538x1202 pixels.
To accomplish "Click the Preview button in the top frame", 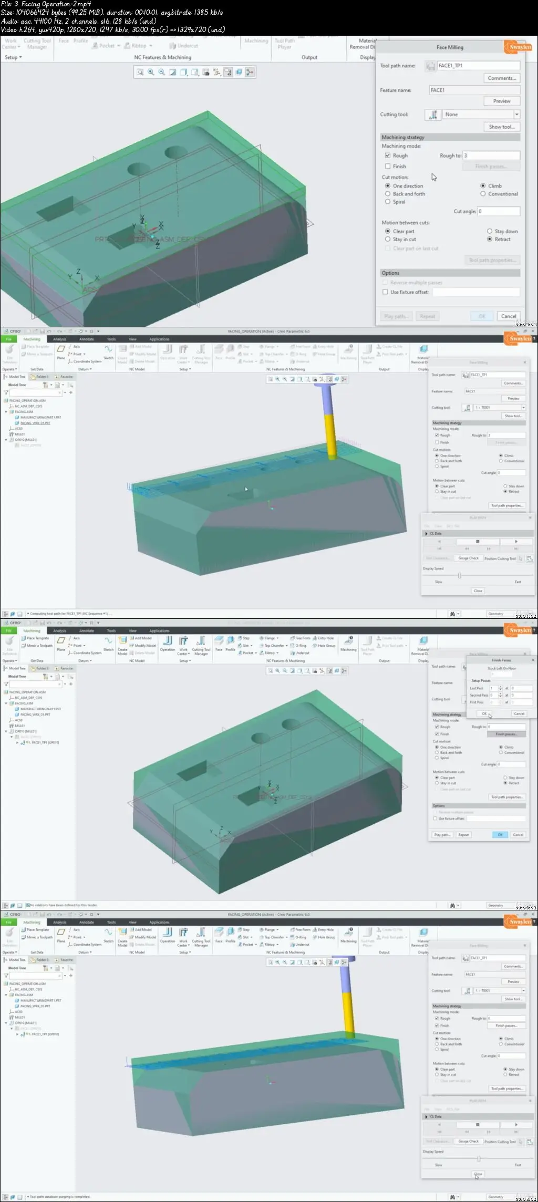I will pyautogui.click(x=502, y=101).
